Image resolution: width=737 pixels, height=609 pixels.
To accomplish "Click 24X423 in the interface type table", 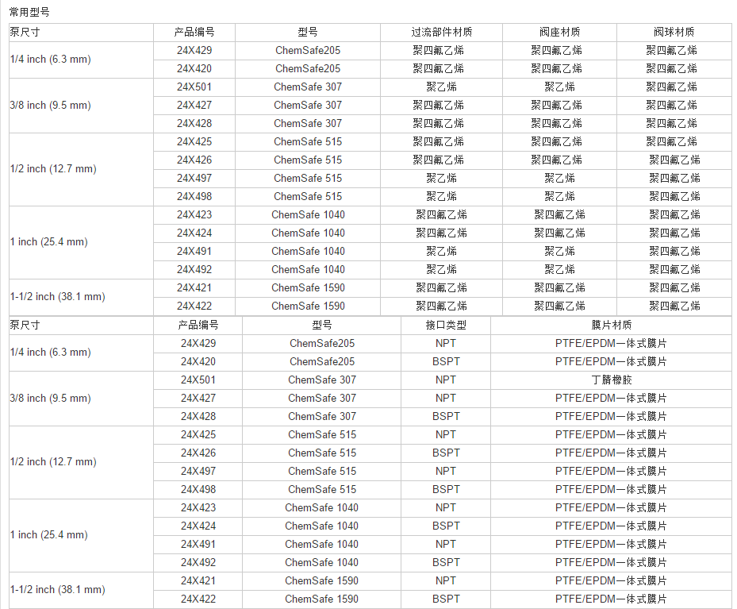I will pos(198,508).
